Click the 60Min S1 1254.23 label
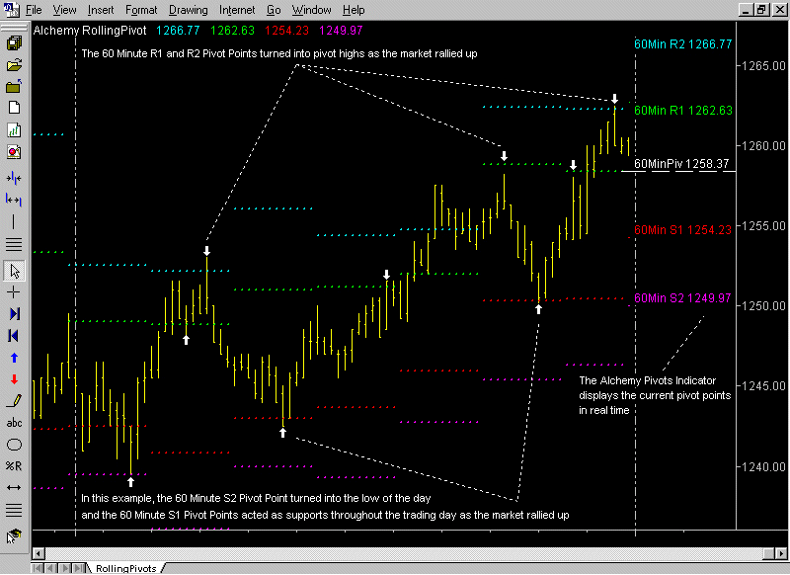 coord(682,230)
